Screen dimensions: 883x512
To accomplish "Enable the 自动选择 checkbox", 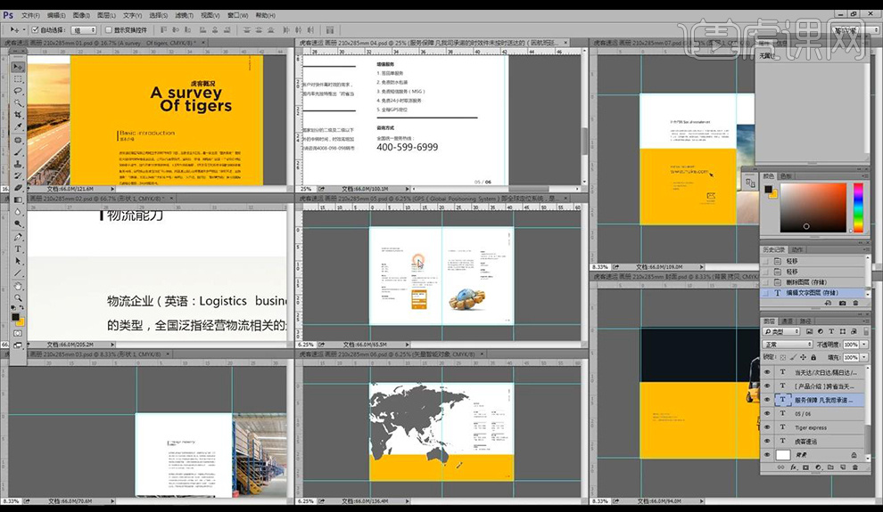I will [x=34, y=29].
